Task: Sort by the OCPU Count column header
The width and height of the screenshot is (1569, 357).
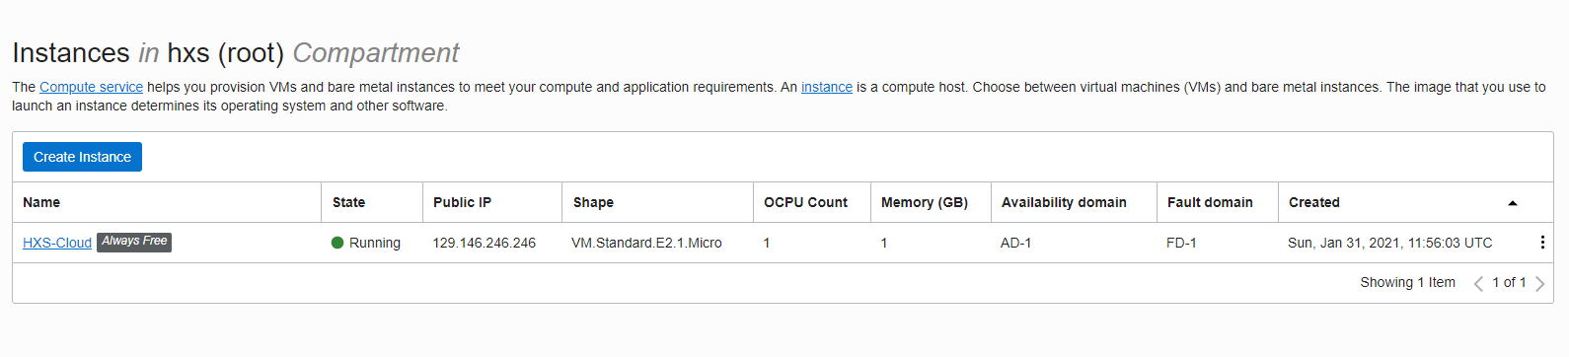Action: (805, 202)
